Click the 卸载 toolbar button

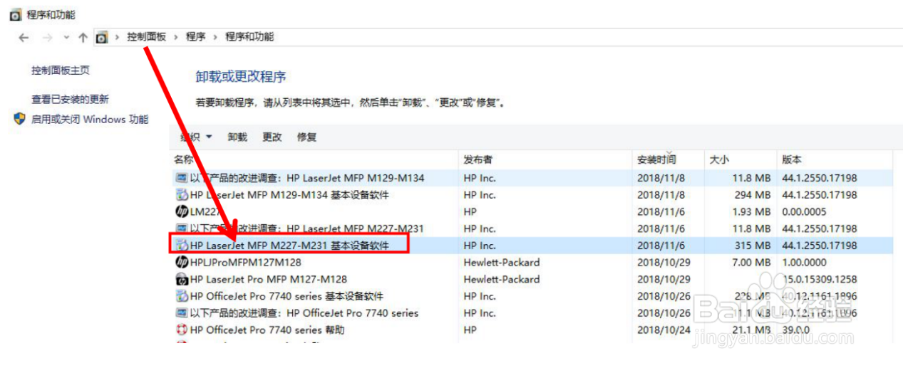(x=237, y=137)
